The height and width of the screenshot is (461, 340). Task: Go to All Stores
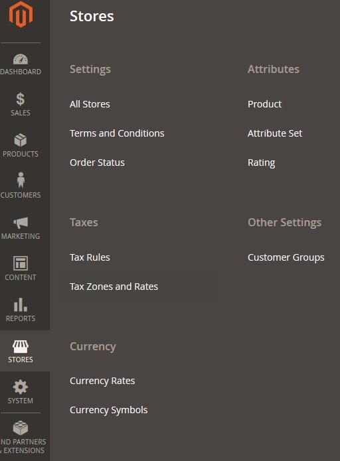pos(90,104)
